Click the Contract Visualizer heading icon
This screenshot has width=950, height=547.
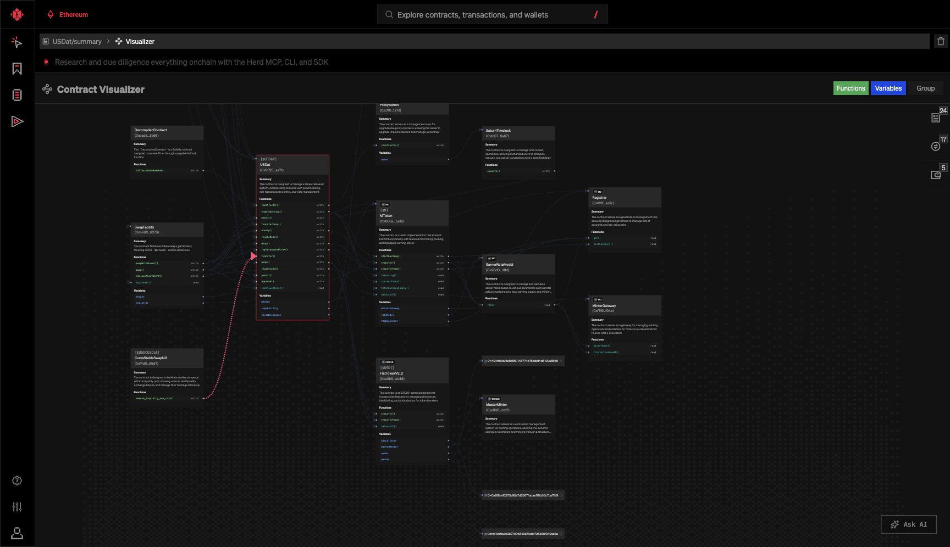click(x=47, y=89)
